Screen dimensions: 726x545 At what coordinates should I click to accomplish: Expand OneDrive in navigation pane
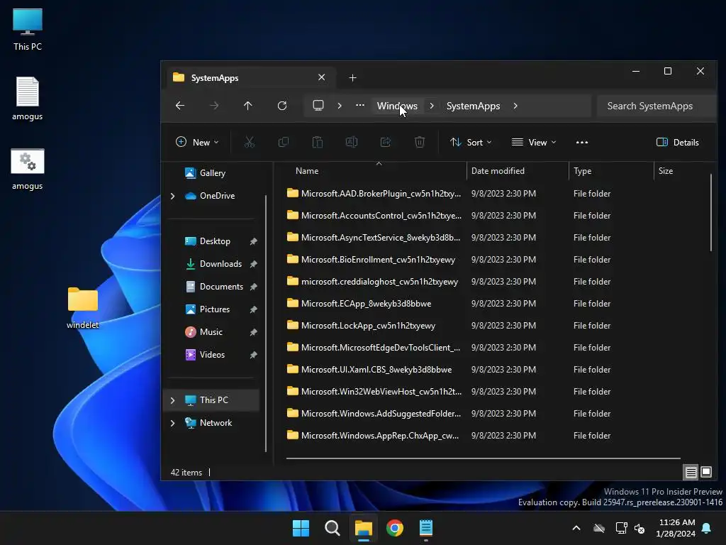tap(173, 196)
